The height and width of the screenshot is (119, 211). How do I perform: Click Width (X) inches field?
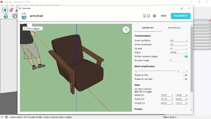[x=167, y=95]
